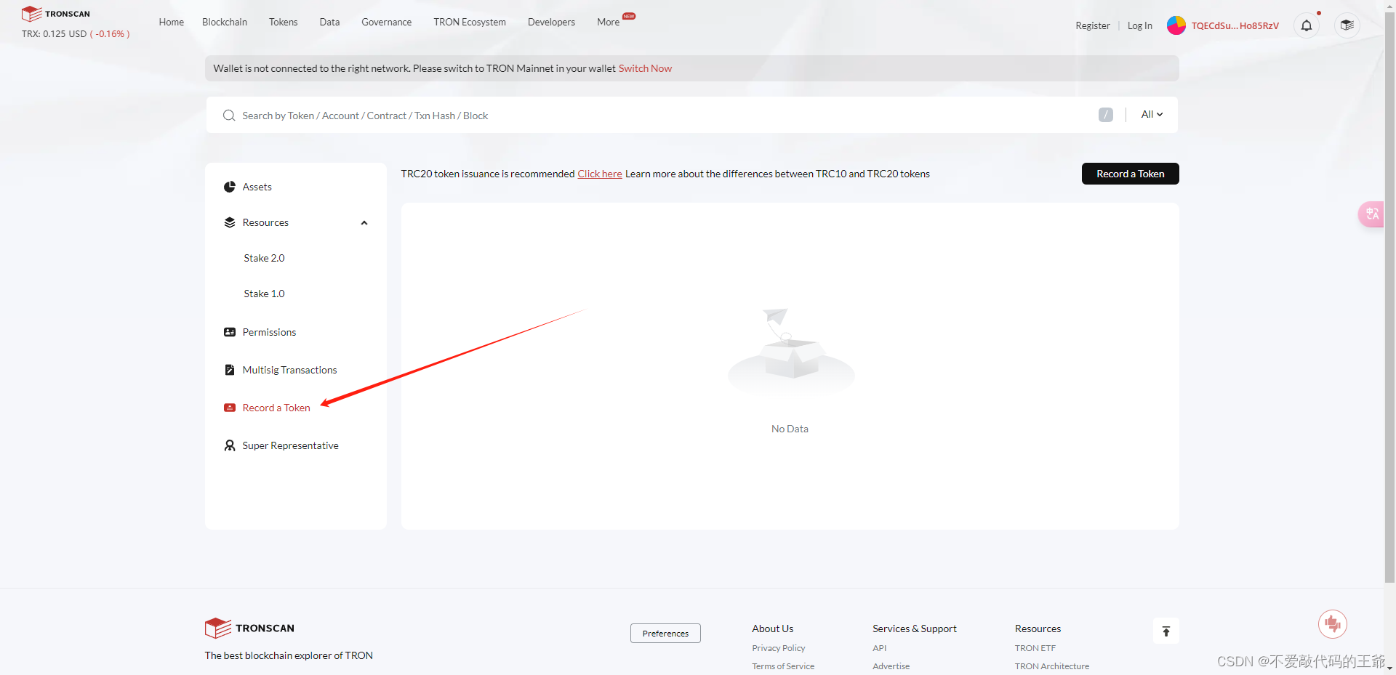1396x675 pixels.
Task: Click the pink translate floating icon
Action: [1371, 214]
